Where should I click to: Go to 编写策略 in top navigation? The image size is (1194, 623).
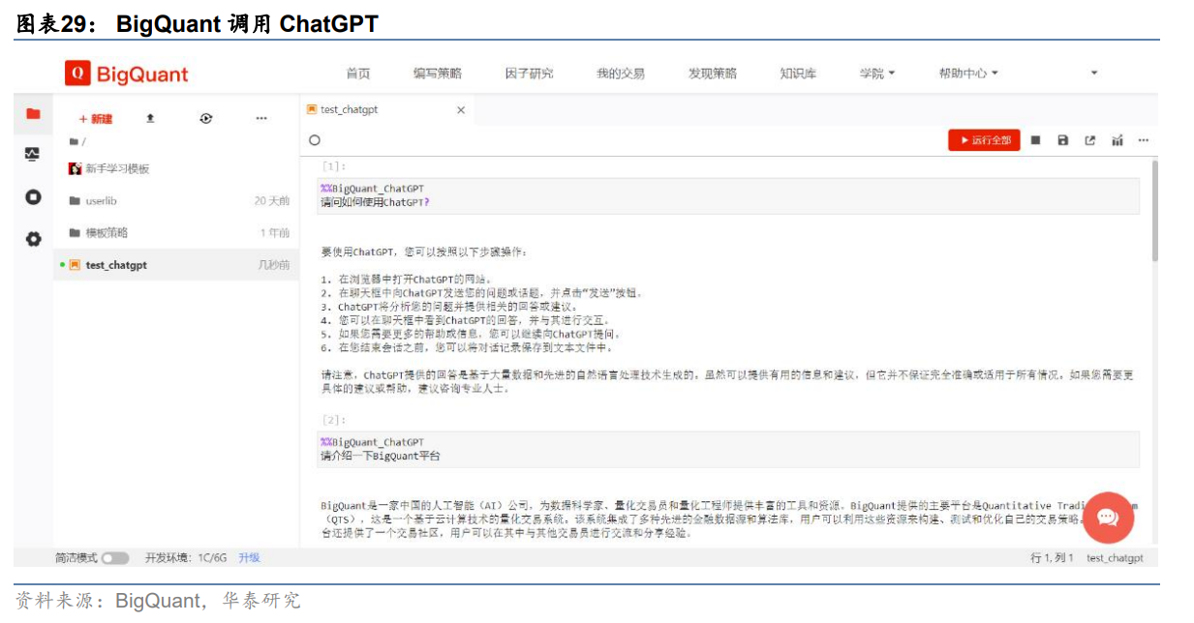click(437, 74)
